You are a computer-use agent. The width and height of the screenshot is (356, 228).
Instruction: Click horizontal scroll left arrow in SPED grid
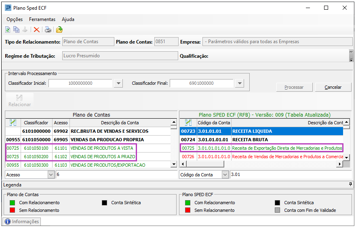coord(183,164)
